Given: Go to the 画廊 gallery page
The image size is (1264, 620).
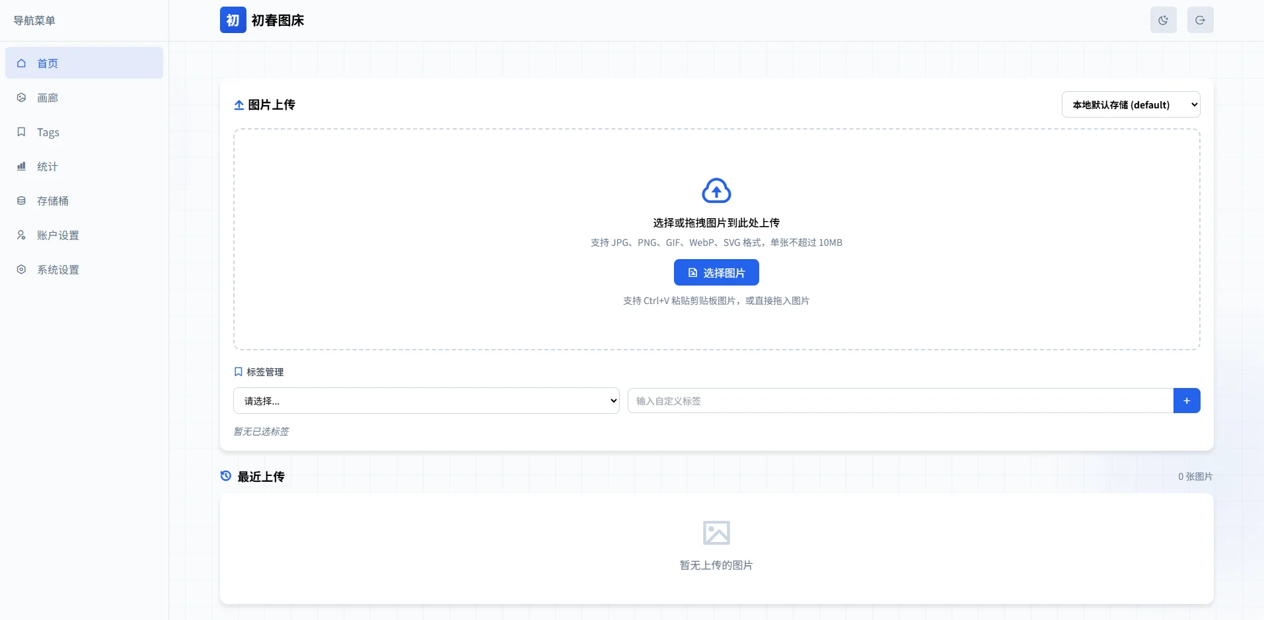Looking at the screenshot, I should click(48, 98).
